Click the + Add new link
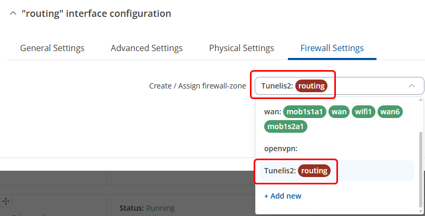425x216 pixels. click(x=283, y=196)
